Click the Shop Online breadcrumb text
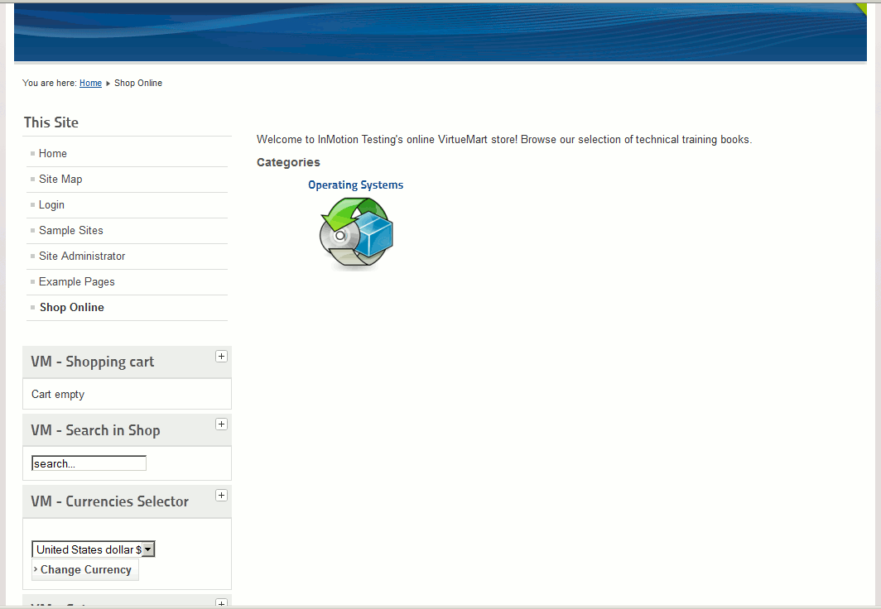Screen dimensions: 881x609 point(138,83)
